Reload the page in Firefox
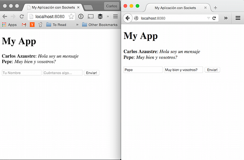Viewport: 244px width, 160px height. pos(214,18)
